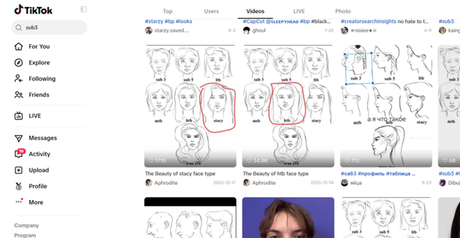The image size is (460, 238).
Task: Click the For You home icon
Action: 19,47
